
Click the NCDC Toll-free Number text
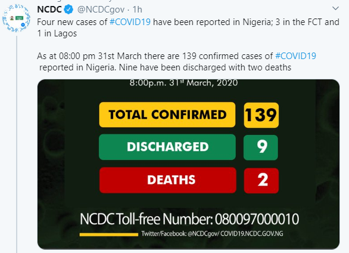189,219
